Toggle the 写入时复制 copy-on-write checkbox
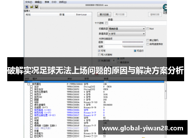 pyautogui.click(x=99, y=55)
